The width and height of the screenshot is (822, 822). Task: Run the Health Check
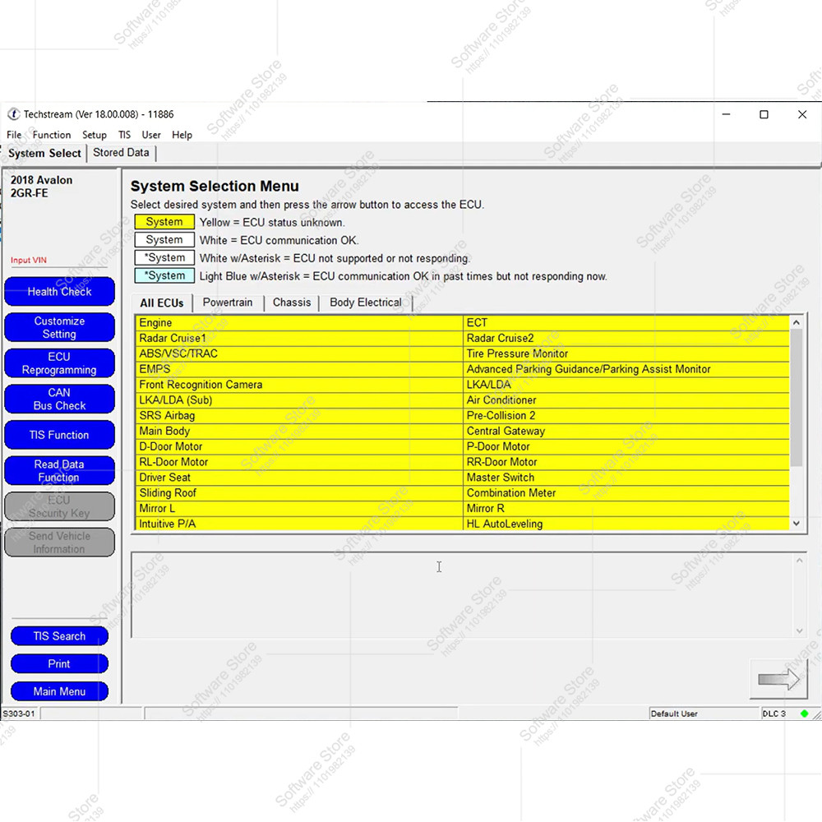[59, 292]
